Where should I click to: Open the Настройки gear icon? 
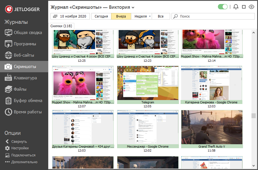7,148
